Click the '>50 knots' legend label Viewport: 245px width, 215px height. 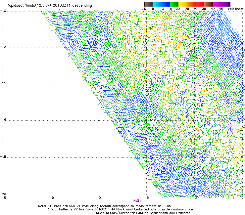235,9
